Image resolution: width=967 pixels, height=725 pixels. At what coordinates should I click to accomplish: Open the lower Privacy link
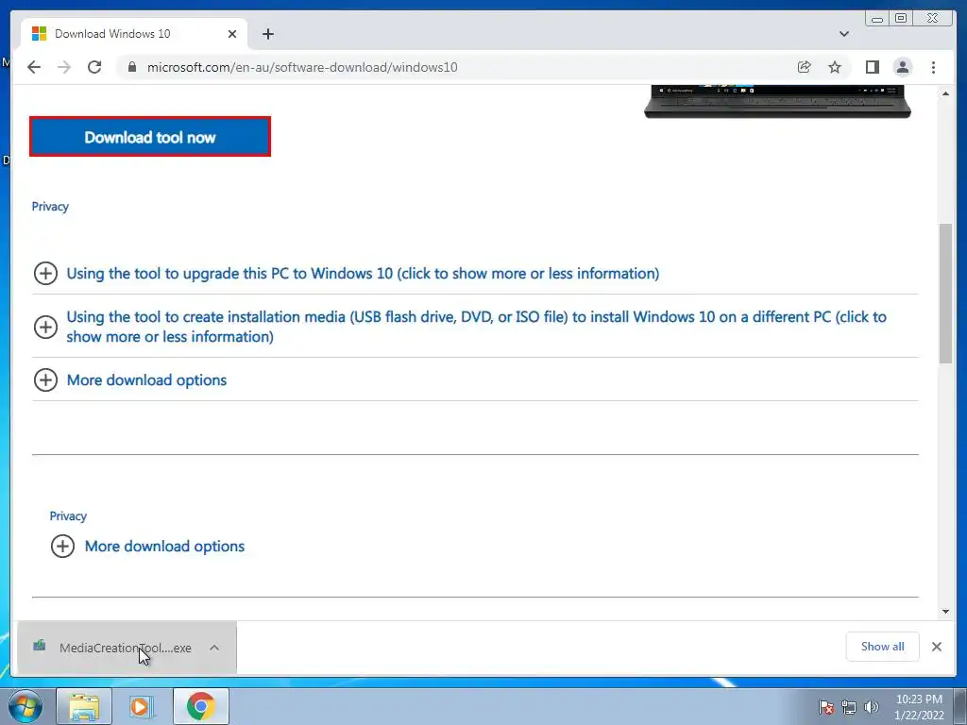68,516
